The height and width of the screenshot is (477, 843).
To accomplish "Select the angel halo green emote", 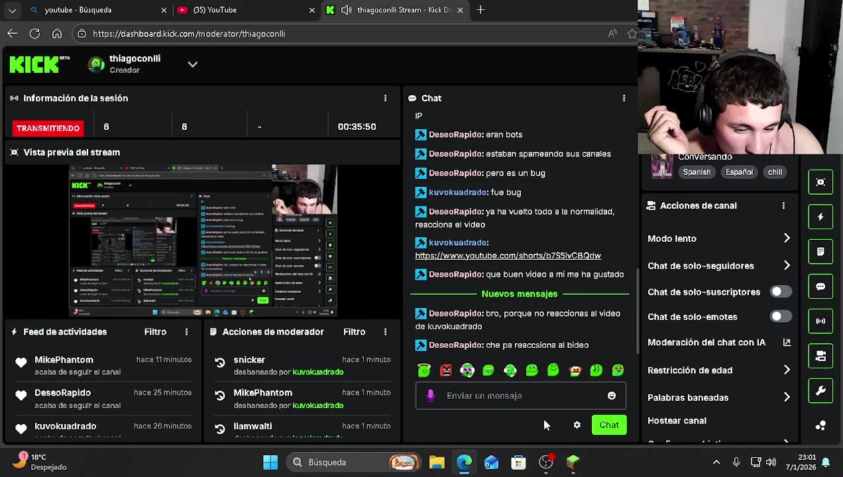I will click(x=424, y=370).
